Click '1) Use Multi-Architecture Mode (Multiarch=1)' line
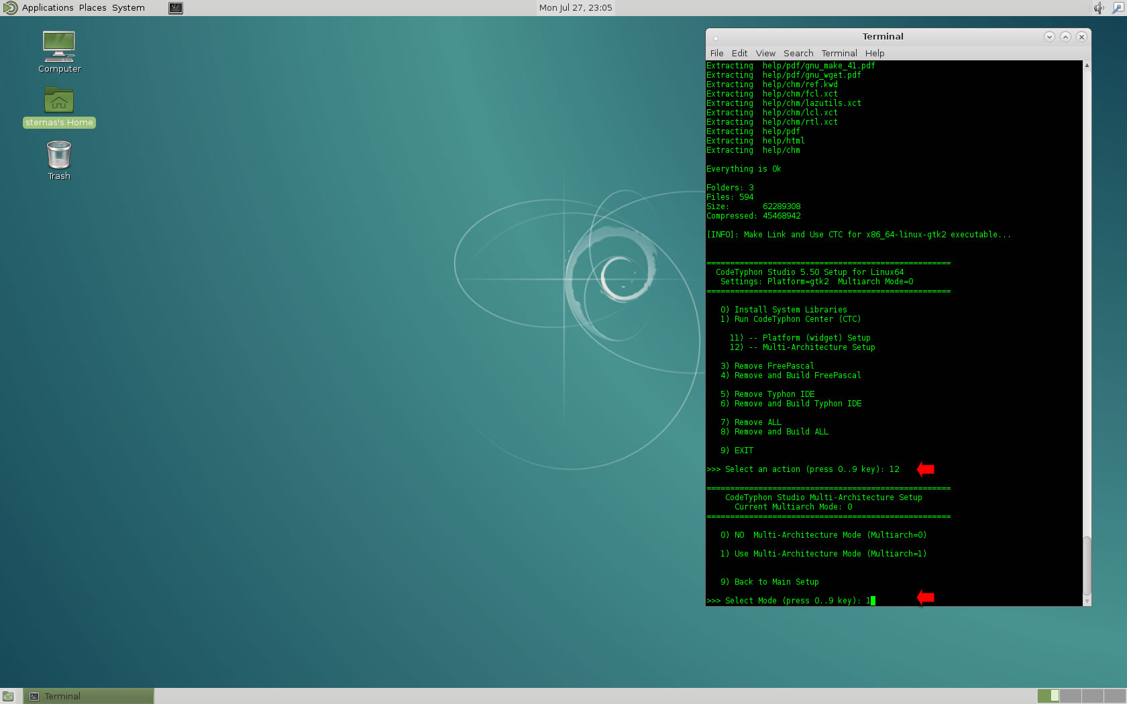 coord(823,554)
